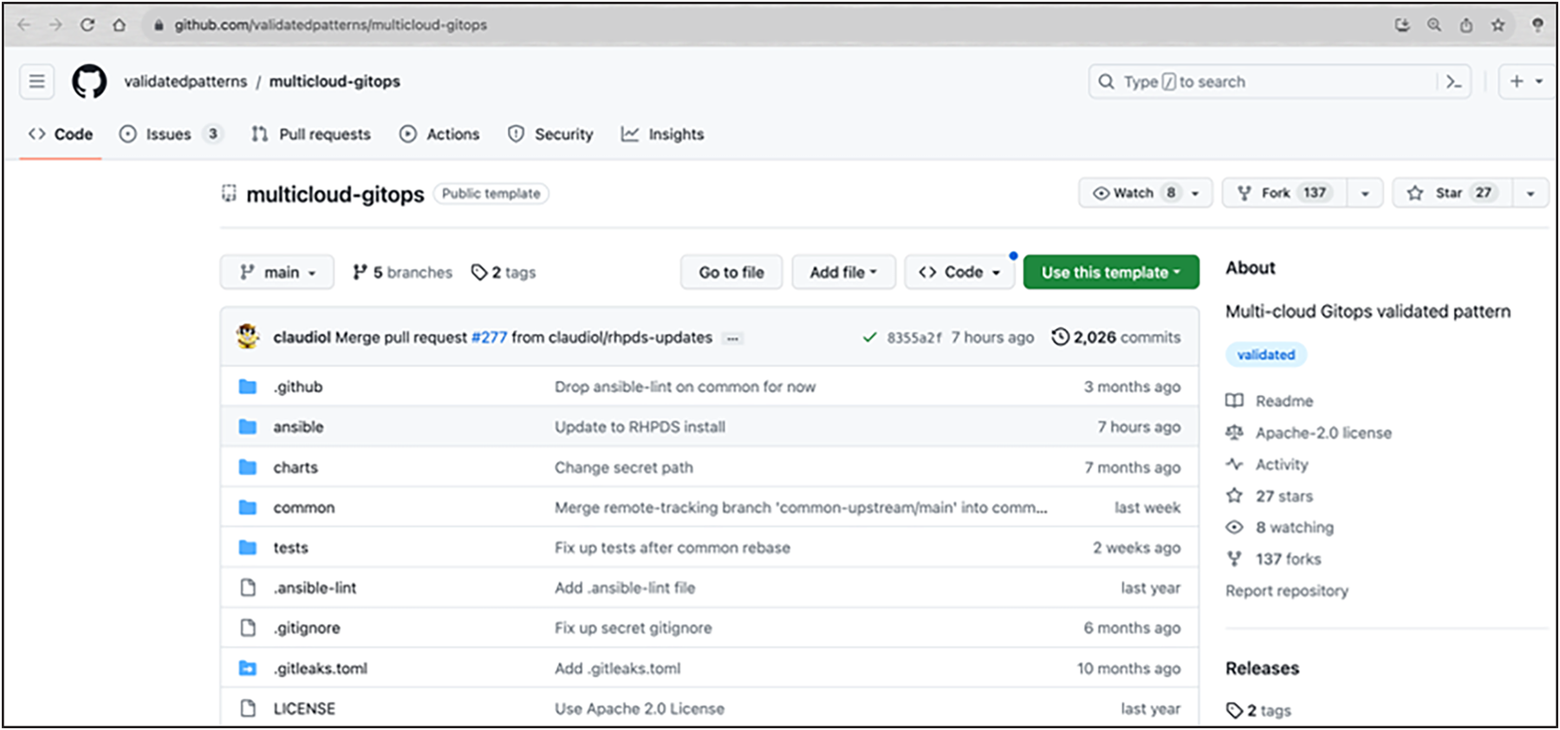This screenshot has width=1560, height=730.
Task: Open the Code clone dropdown
Action: (x=959, y=272)
